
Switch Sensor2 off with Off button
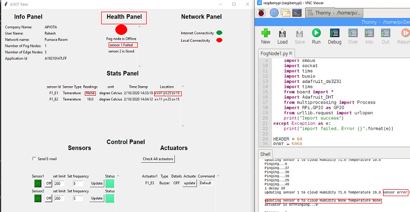click(48, 198)
